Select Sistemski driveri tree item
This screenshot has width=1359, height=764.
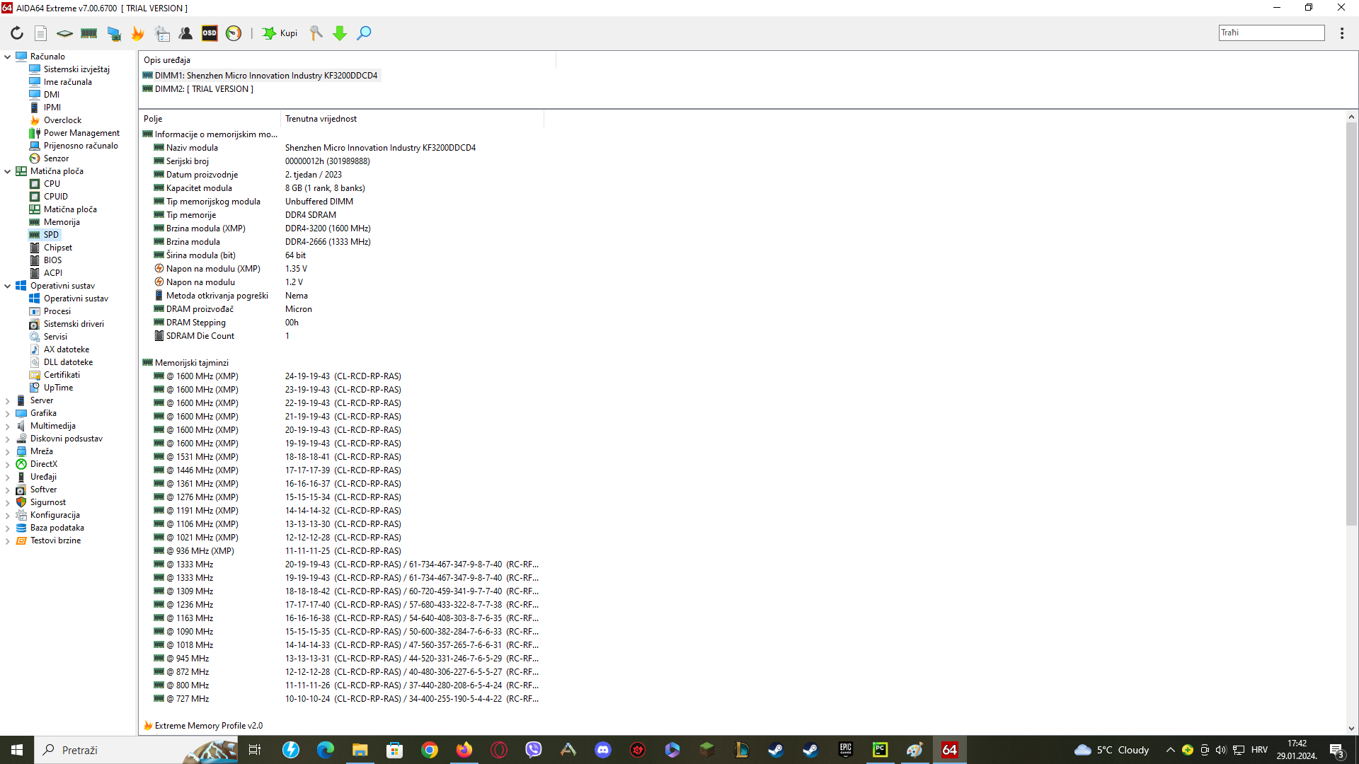coord(74,324)
